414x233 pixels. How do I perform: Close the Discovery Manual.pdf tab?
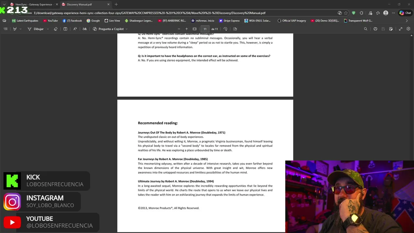click(x=108, y=5)
